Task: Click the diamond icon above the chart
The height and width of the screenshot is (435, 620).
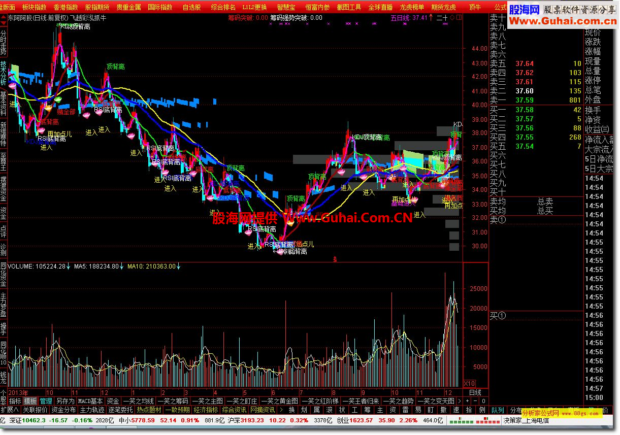Action: point(452,18)
